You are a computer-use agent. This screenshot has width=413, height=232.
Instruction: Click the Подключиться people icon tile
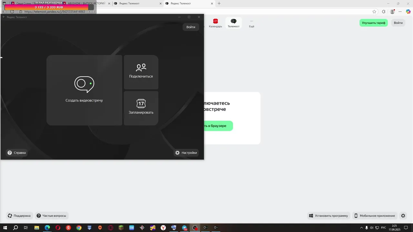141,72
